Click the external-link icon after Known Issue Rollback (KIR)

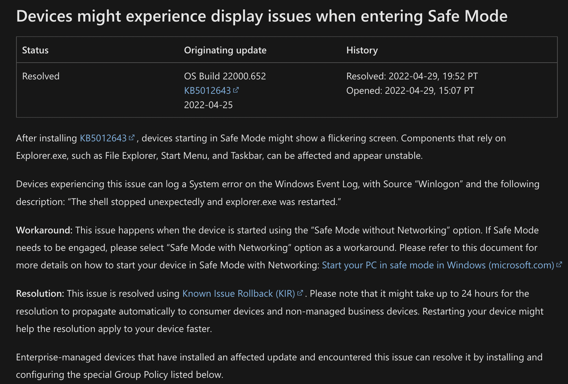pyautogui.click(x=300, y=293)
